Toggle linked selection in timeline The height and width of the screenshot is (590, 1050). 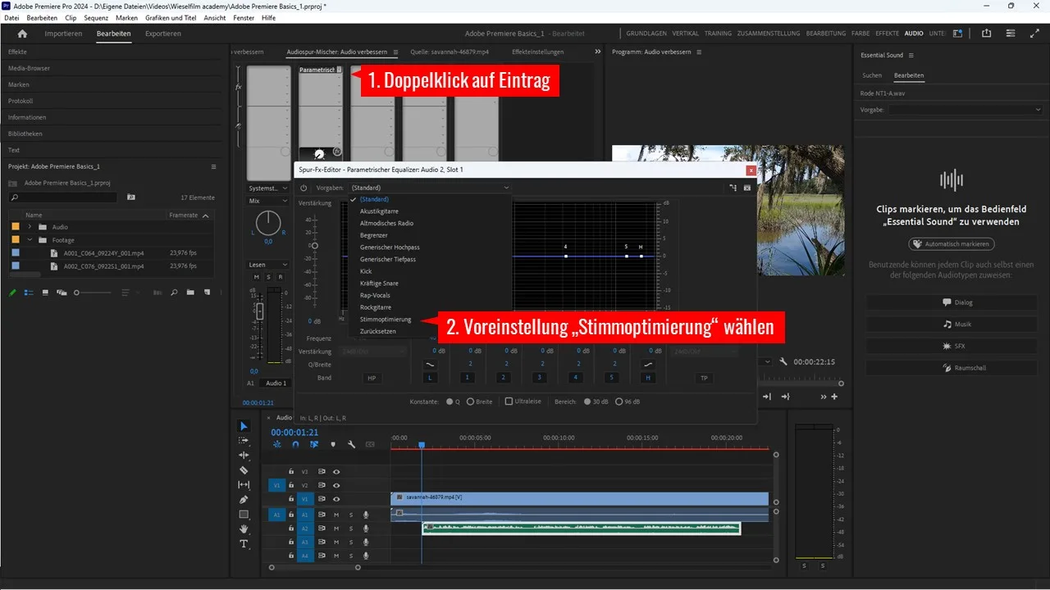click(x=314, y=444)
